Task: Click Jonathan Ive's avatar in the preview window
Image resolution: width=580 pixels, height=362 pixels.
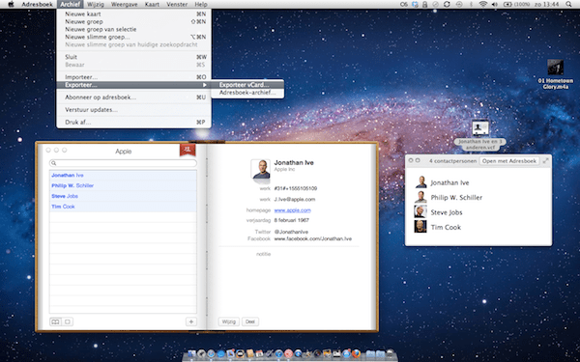Action: tap(420, 182)
